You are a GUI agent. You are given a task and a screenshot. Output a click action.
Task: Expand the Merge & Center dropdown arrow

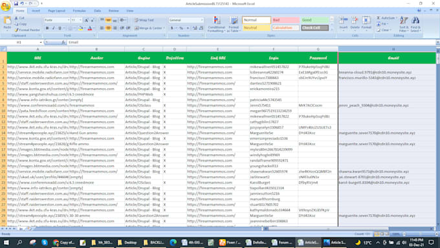164,28
